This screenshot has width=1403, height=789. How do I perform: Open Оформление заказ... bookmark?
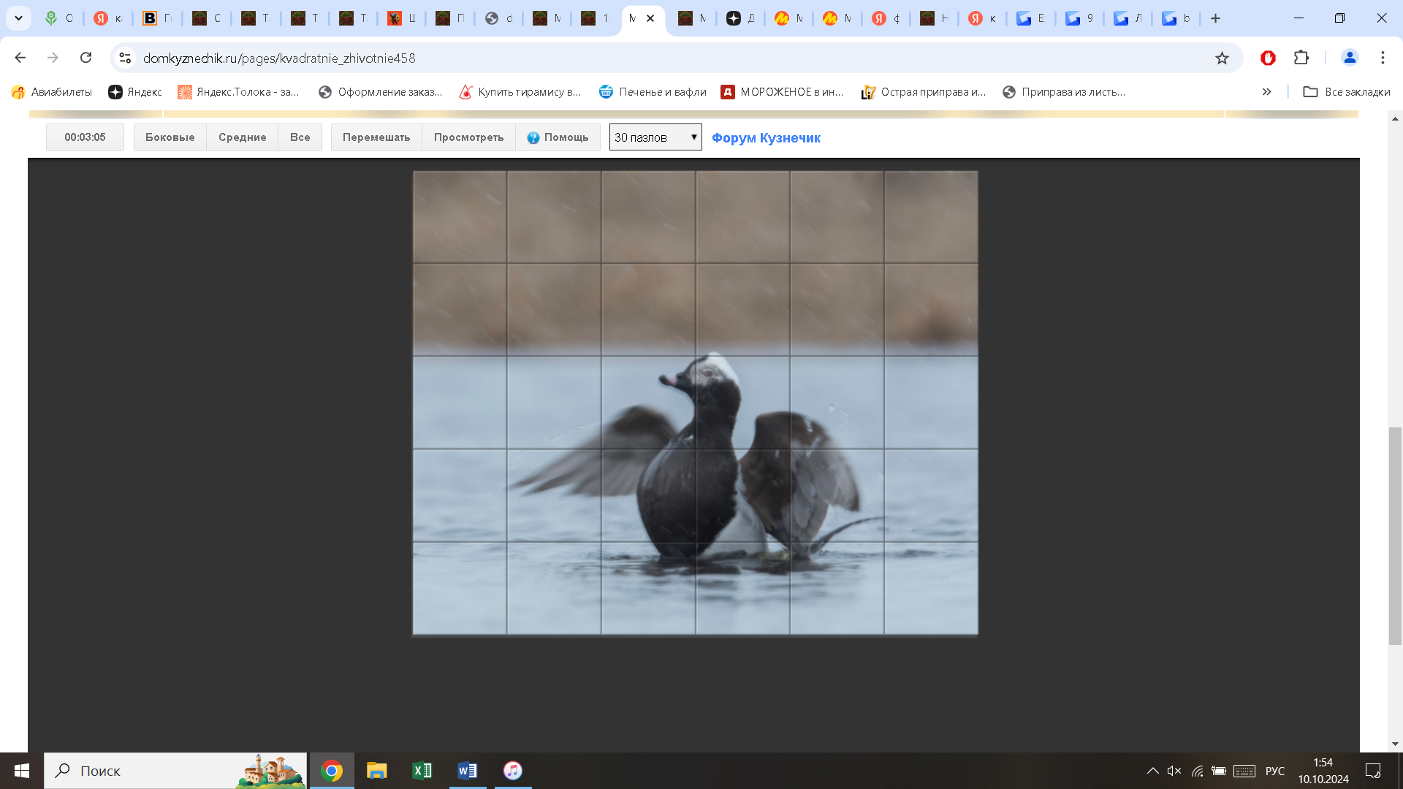(x=381, y=91)
